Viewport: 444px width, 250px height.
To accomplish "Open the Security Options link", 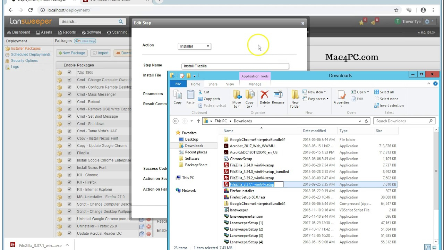I will pos(24,61).
